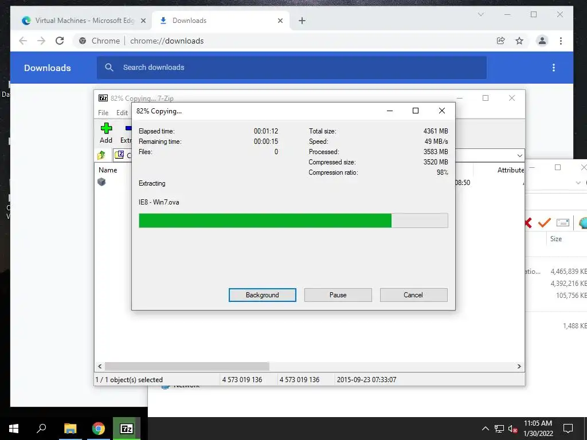Screen dimensions: 587x440
Task: Click the up-folder icon in 7-Zip
Action: point(101,155)
